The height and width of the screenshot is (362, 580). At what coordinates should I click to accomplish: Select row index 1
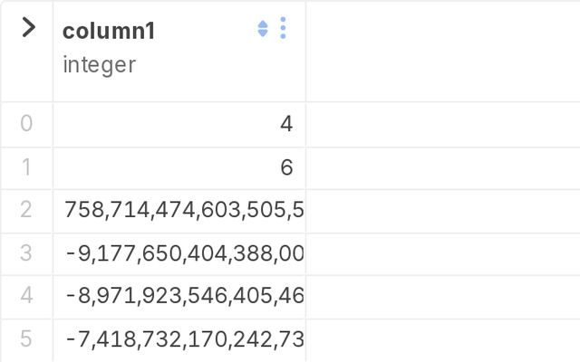26,167
